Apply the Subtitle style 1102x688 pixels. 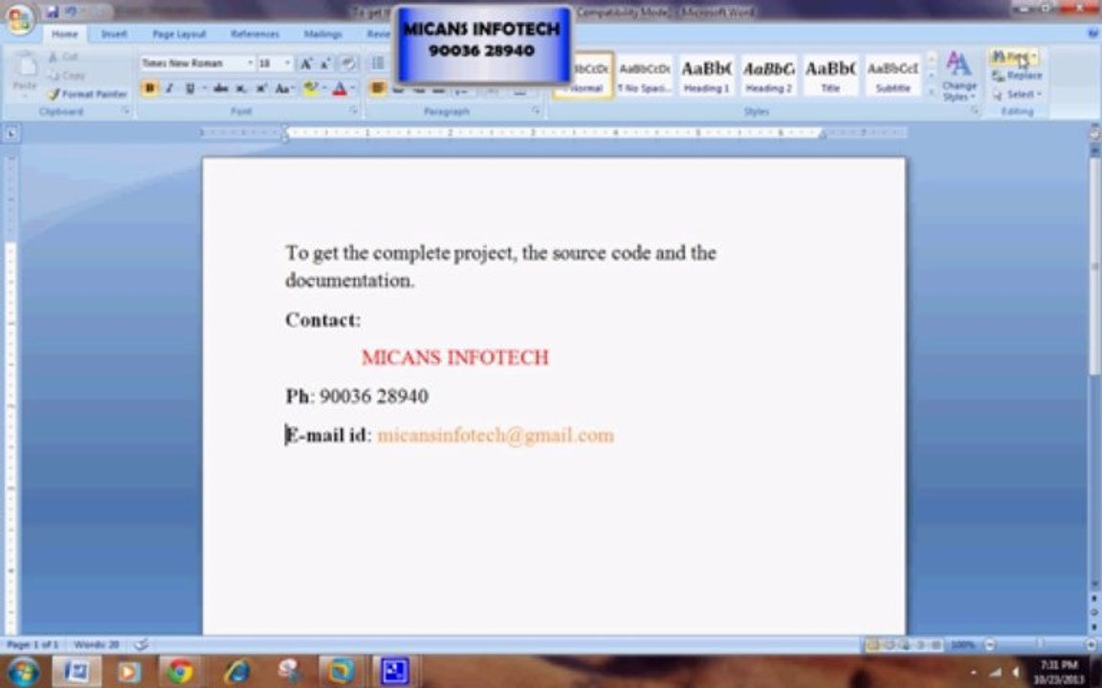point(893,75)
